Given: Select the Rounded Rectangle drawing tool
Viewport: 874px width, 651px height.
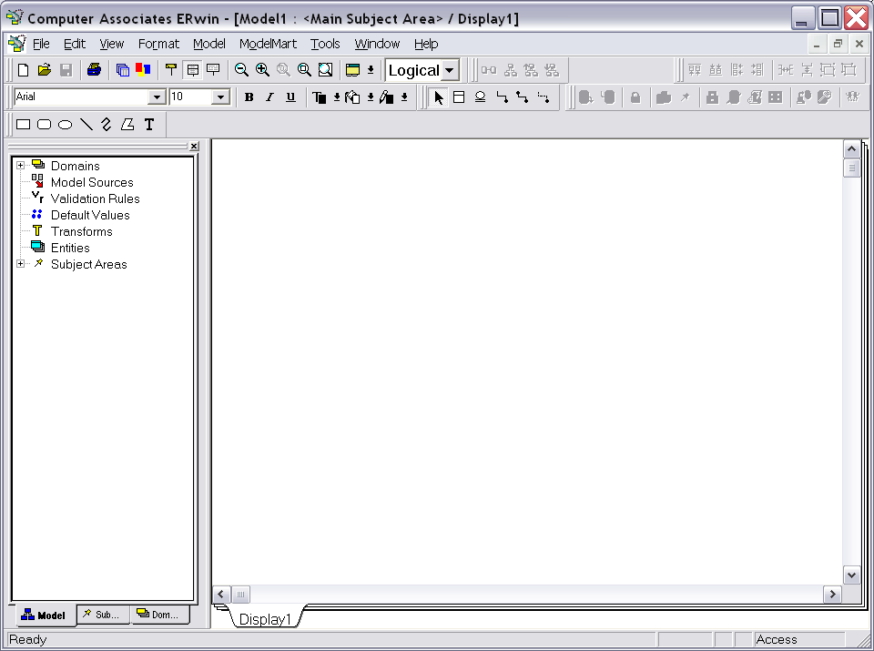Looking at the screenshot, I should click(x=44, y=125).
